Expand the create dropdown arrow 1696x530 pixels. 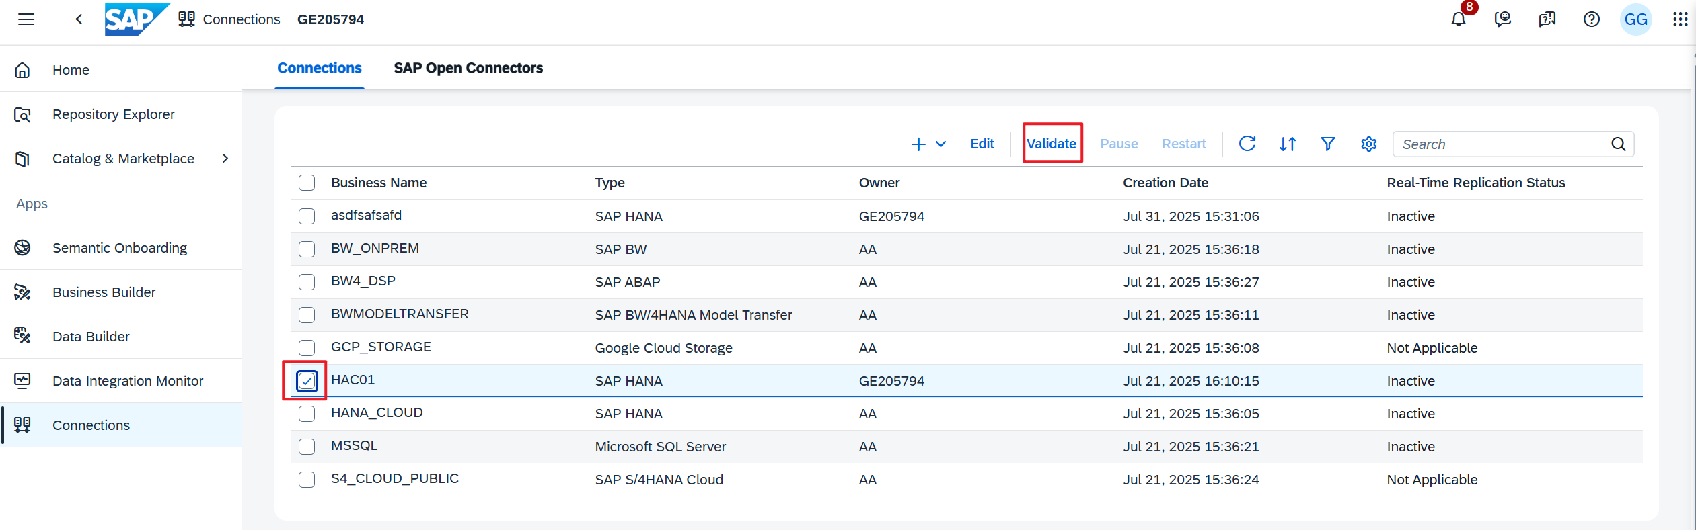(941, 144)
